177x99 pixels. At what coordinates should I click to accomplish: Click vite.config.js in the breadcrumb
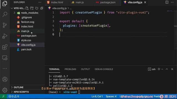tap(59, 8)
